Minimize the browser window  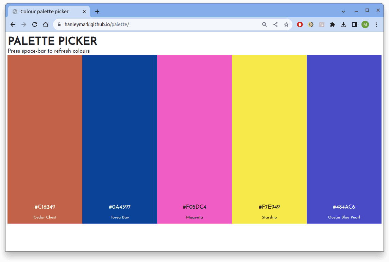(356, 11)
